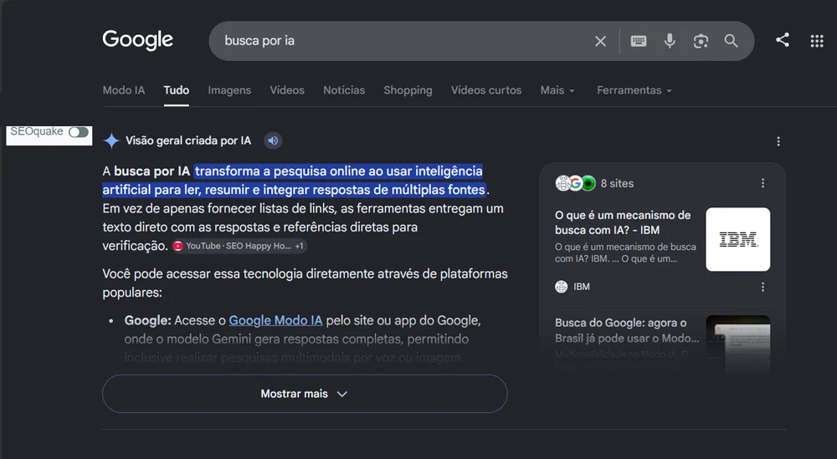The image size is (837, 459).
Task: Click the 8 sites label
Action: click(617, 183)
